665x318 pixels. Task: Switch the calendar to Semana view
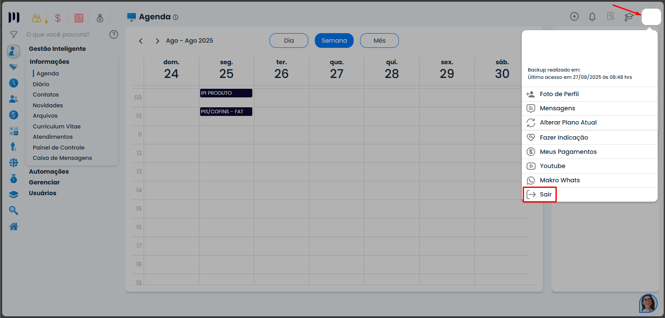[334, 41]
